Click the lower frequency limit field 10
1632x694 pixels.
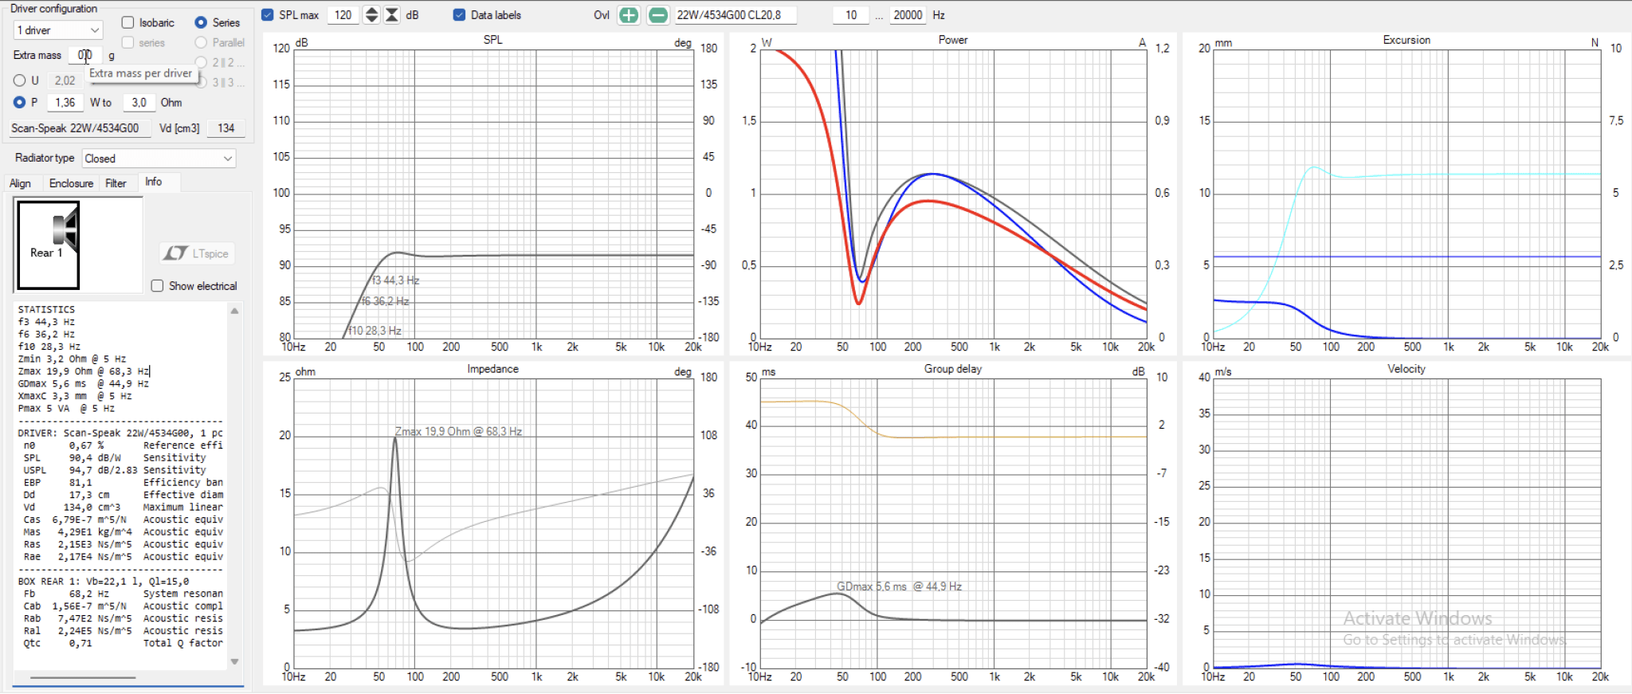pyautogui.click(x=851, y=15)
